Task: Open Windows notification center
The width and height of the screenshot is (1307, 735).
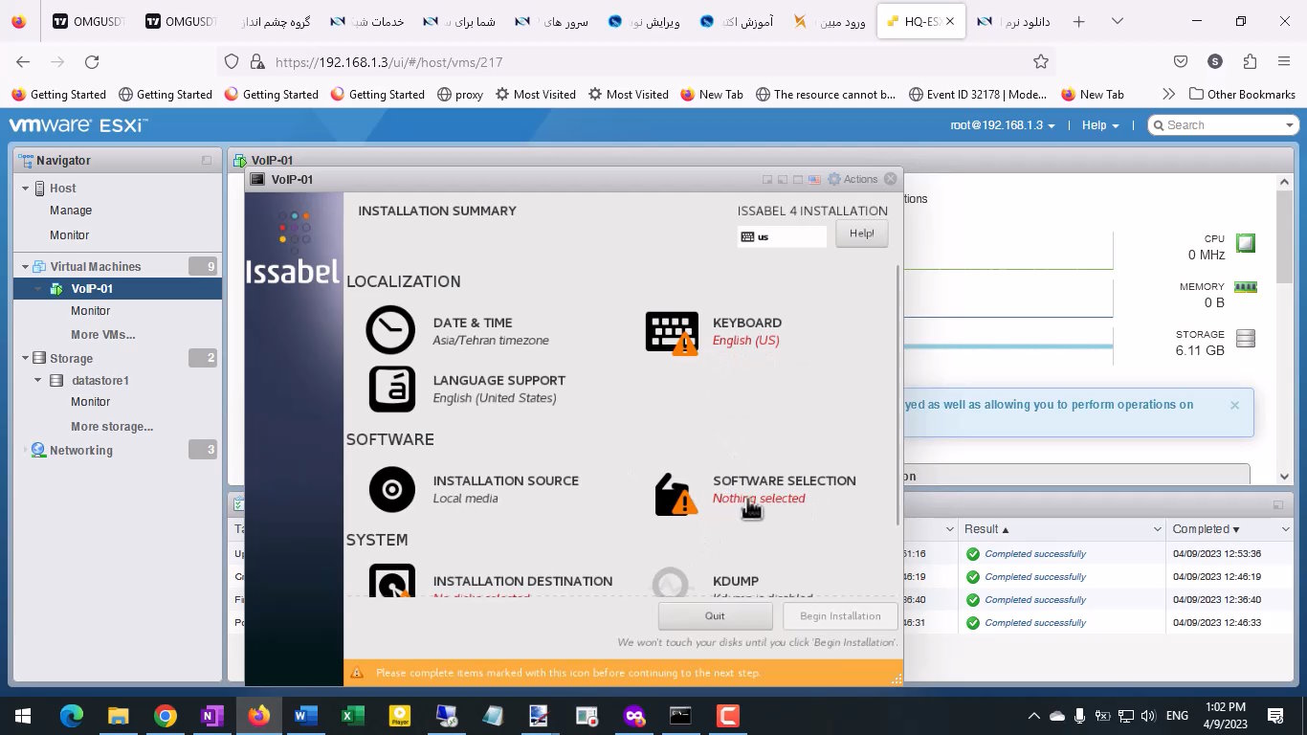Action: coord(1275,716)
